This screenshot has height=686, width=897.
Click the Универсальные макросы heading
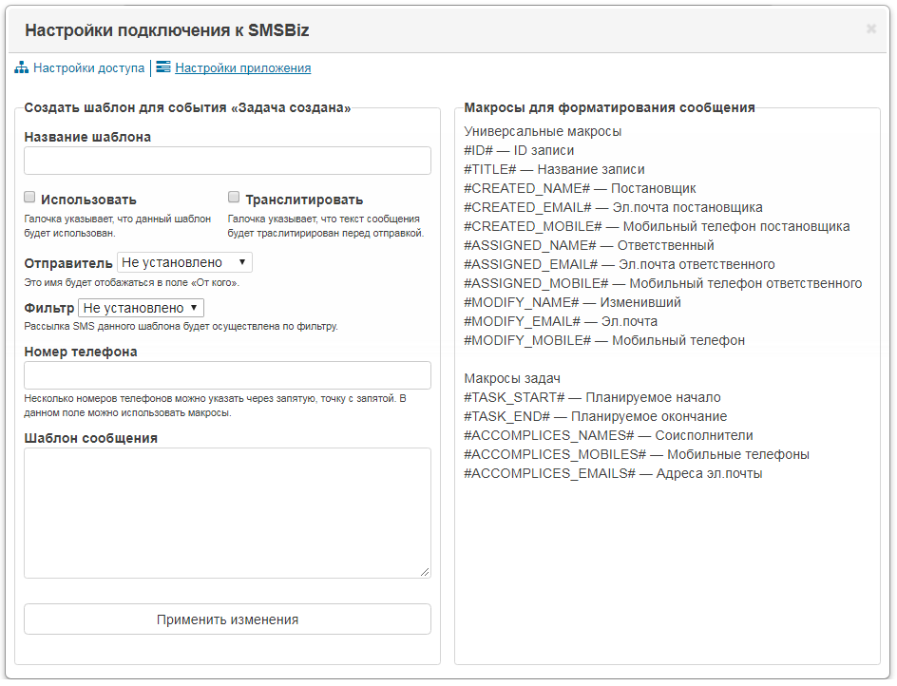(x=543, y=131)
